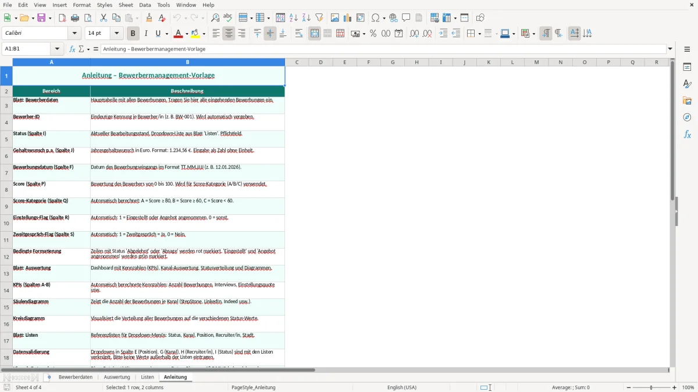Open the sidebar Gallery panel

(x=687, y=100)
